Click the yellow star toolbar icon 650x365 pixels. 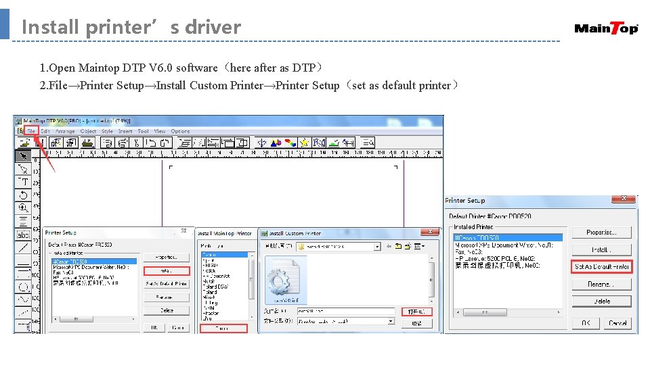tap(304, 143)
